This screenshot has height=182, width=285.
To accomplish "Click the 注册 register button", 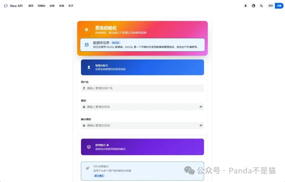I will pyautogui.click(x=279, y=6).
